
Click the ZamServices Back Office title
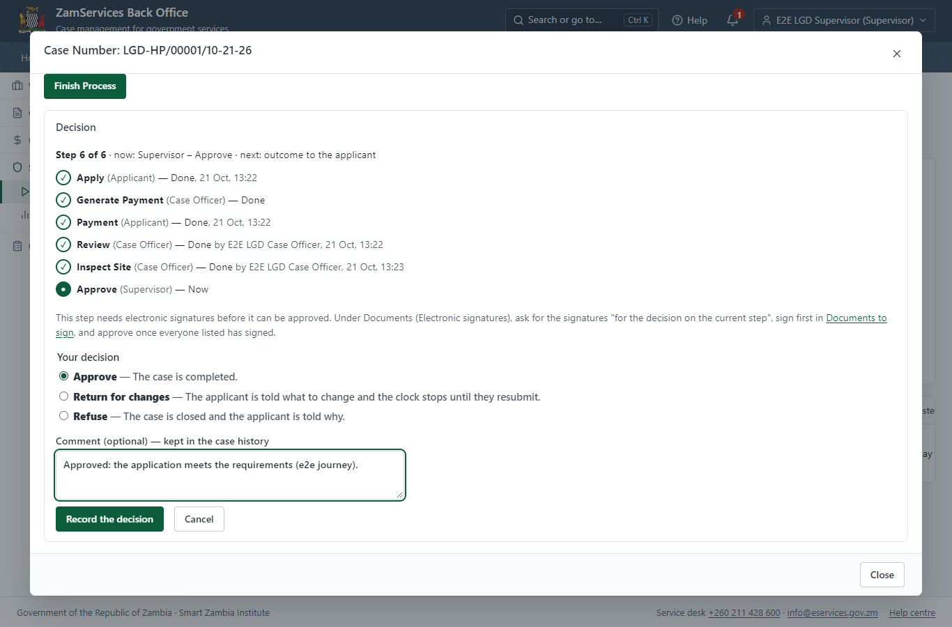[122, 13]
